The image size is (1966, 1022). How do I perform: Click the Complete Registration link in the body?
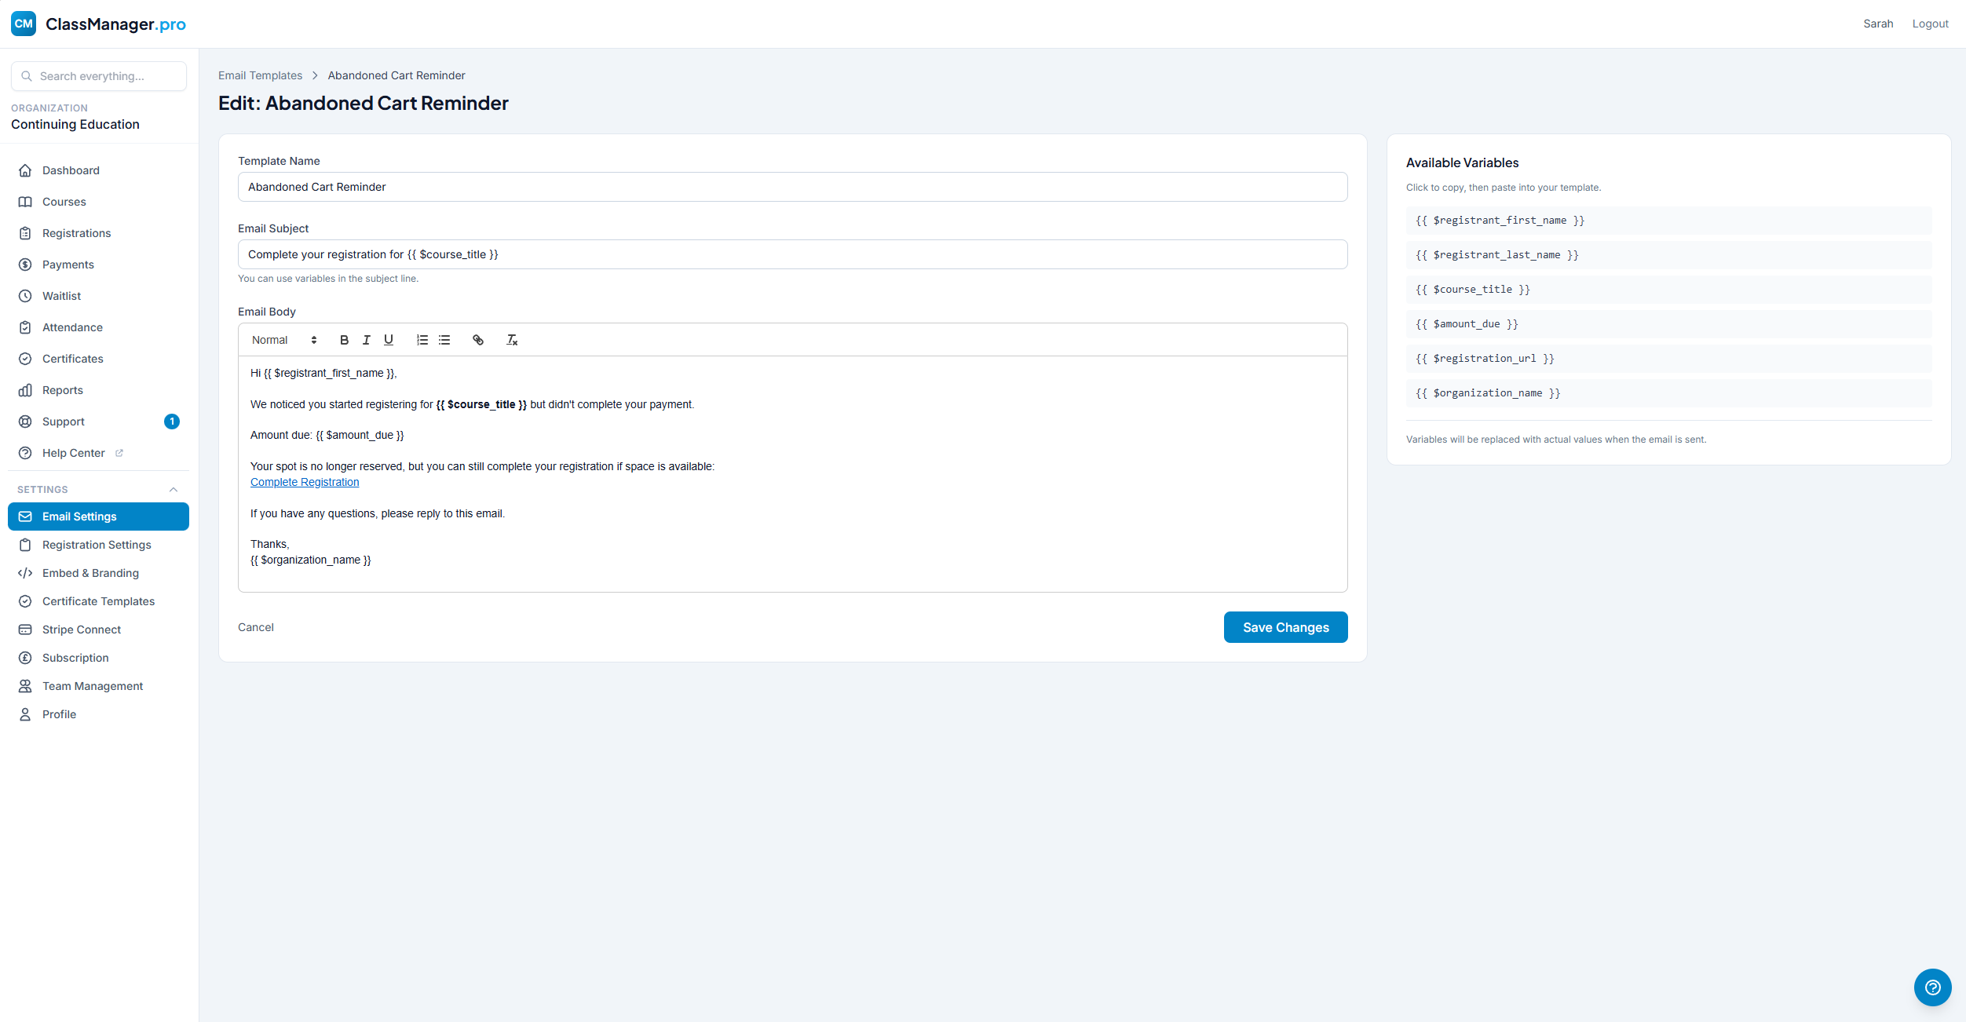pos(304,481)
